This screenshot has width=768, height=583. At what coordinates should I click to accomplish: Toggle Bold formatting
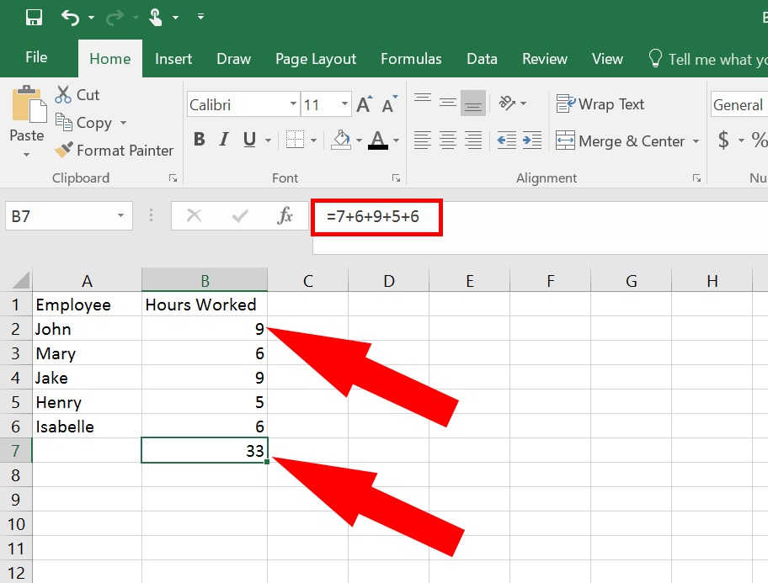[200, 140]
